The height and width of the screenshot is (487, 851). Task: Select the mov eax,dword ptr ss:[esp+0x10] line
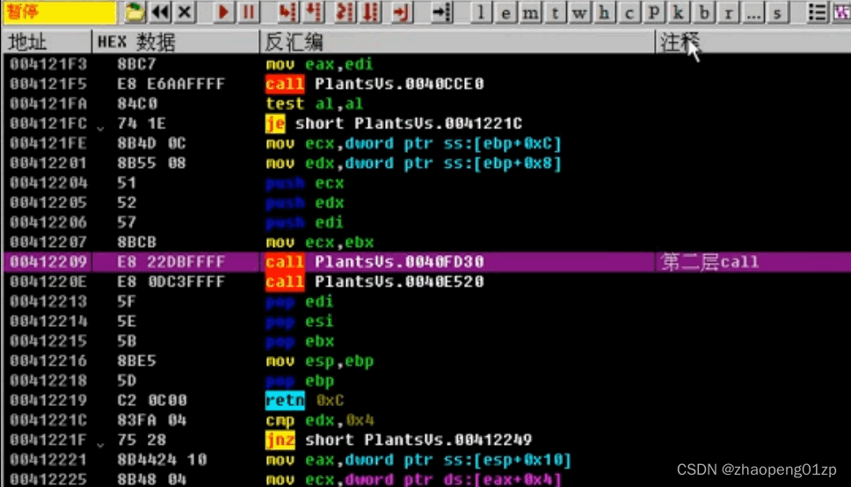418,460
